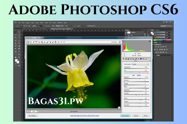The height and width of the screenshot is (124, 187).
Task: Toggle Camera Raw full screen mode icon
Action: click(x=120, y=42)
